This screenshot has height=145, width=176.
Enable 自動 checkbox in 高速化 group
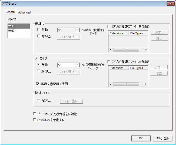point(39,30)
